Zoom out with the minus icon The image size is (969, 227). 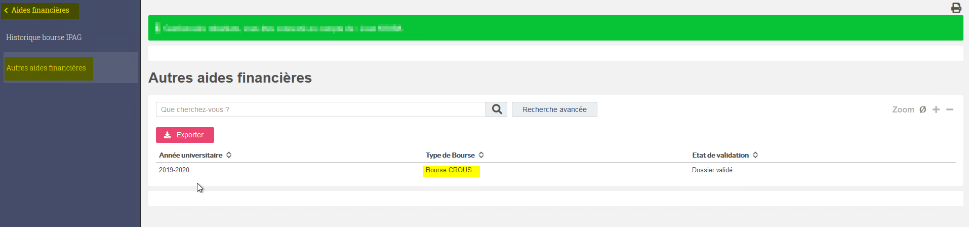tap(950, 109)
